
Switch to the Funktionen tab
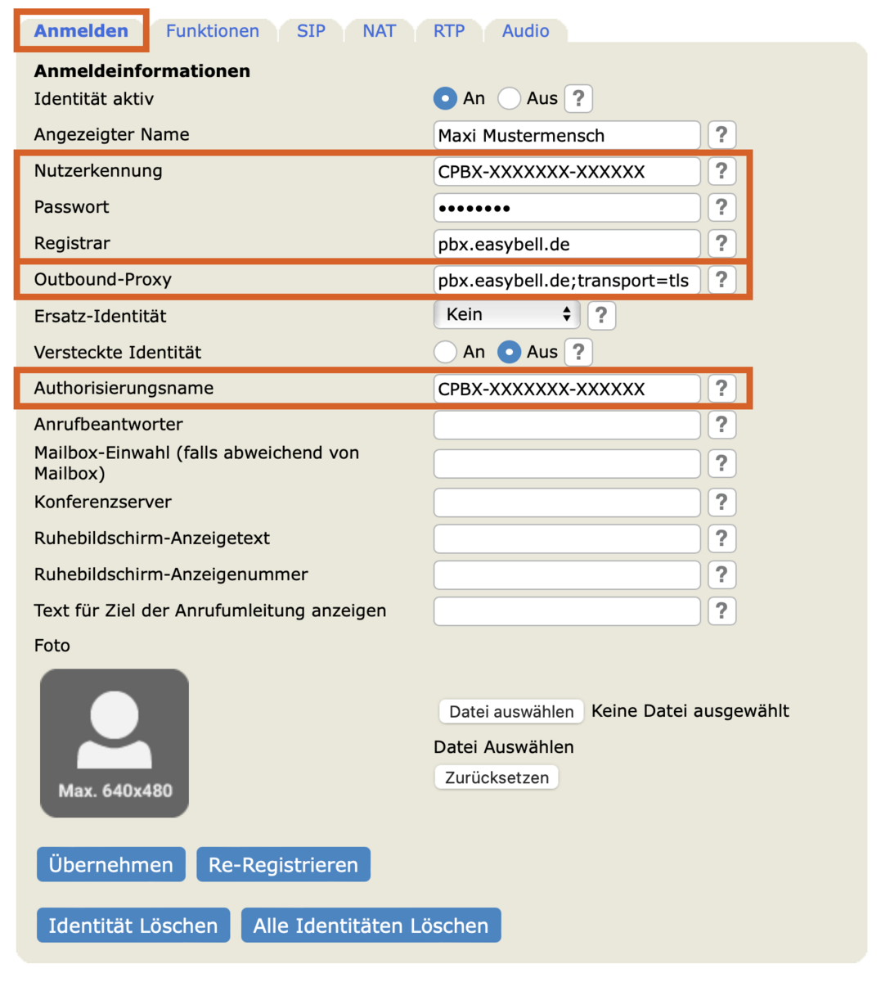[213, 31]
